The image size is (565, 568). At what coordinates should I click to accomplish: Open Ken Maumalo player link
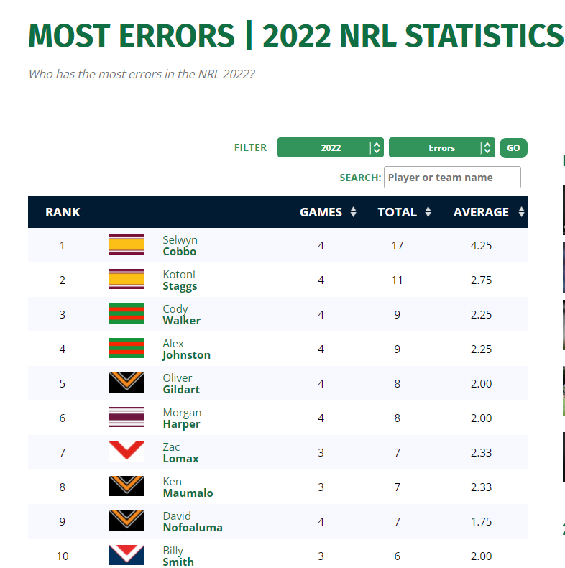188,487
